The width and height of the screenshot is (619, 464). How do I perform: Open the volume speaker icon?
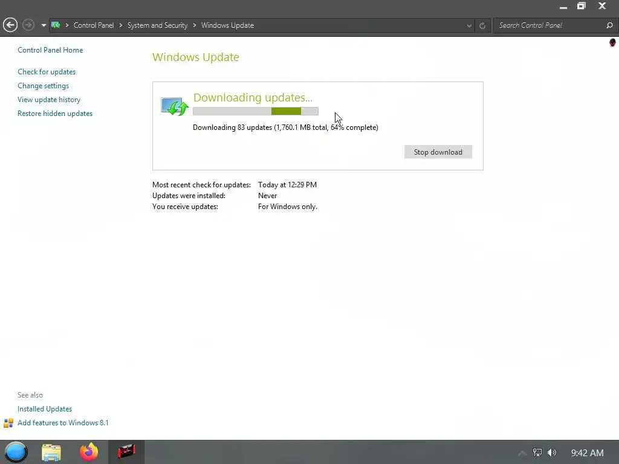pos(552,453)
